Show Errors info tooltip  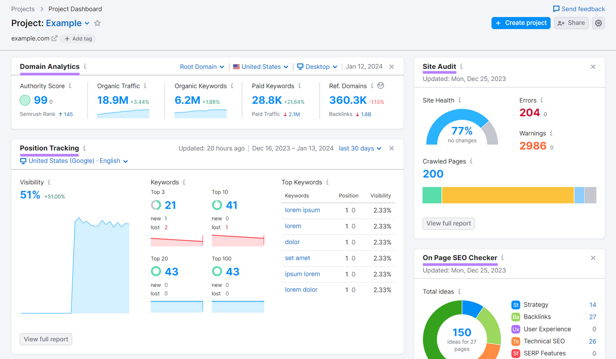pyautogui.click(x=542, y=100)
